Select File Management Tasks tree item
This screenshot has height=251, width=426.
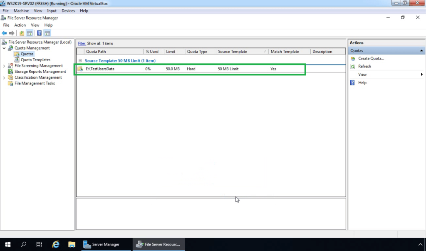pyautogui.click(x=35, y=84)
